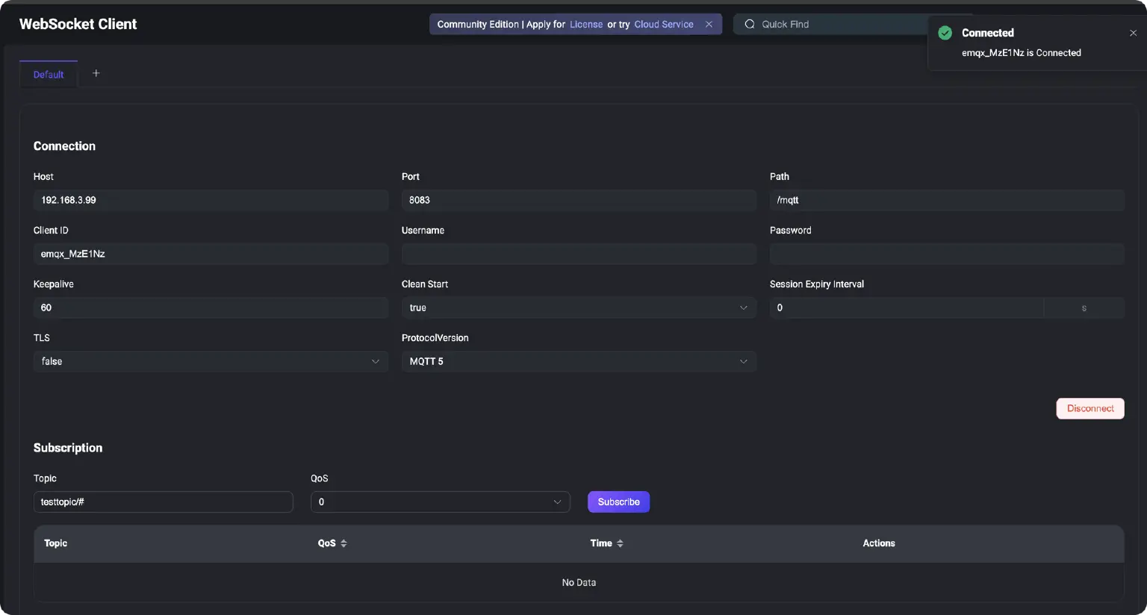Open the License link in the banner
The width and height of the screenshot is (1147, 615).
(x=585, y=25)
